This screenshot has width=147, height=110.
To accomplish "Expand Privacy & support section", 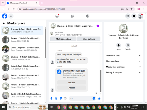I will point(123,72).
